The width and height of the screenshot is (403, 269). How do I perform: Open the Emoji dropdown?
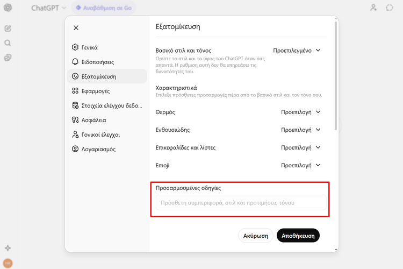pos(301,166)
